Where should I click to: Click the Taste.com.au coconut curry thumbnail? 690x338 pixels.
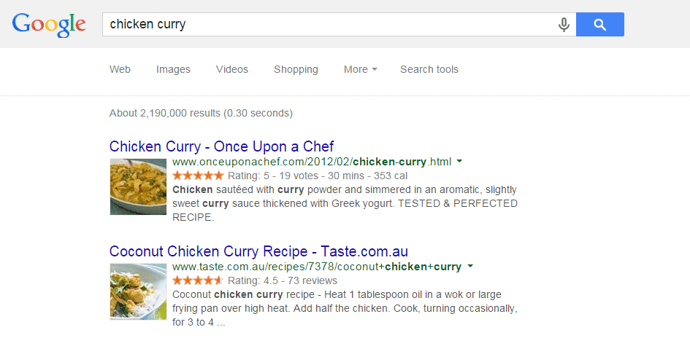tap(138, 291)
